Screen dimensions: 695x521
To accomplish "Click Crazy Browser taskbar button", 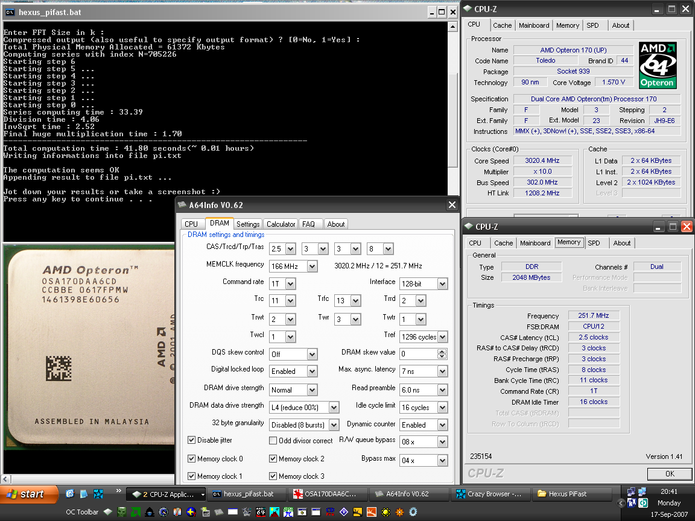I will (x=491, y=494).
